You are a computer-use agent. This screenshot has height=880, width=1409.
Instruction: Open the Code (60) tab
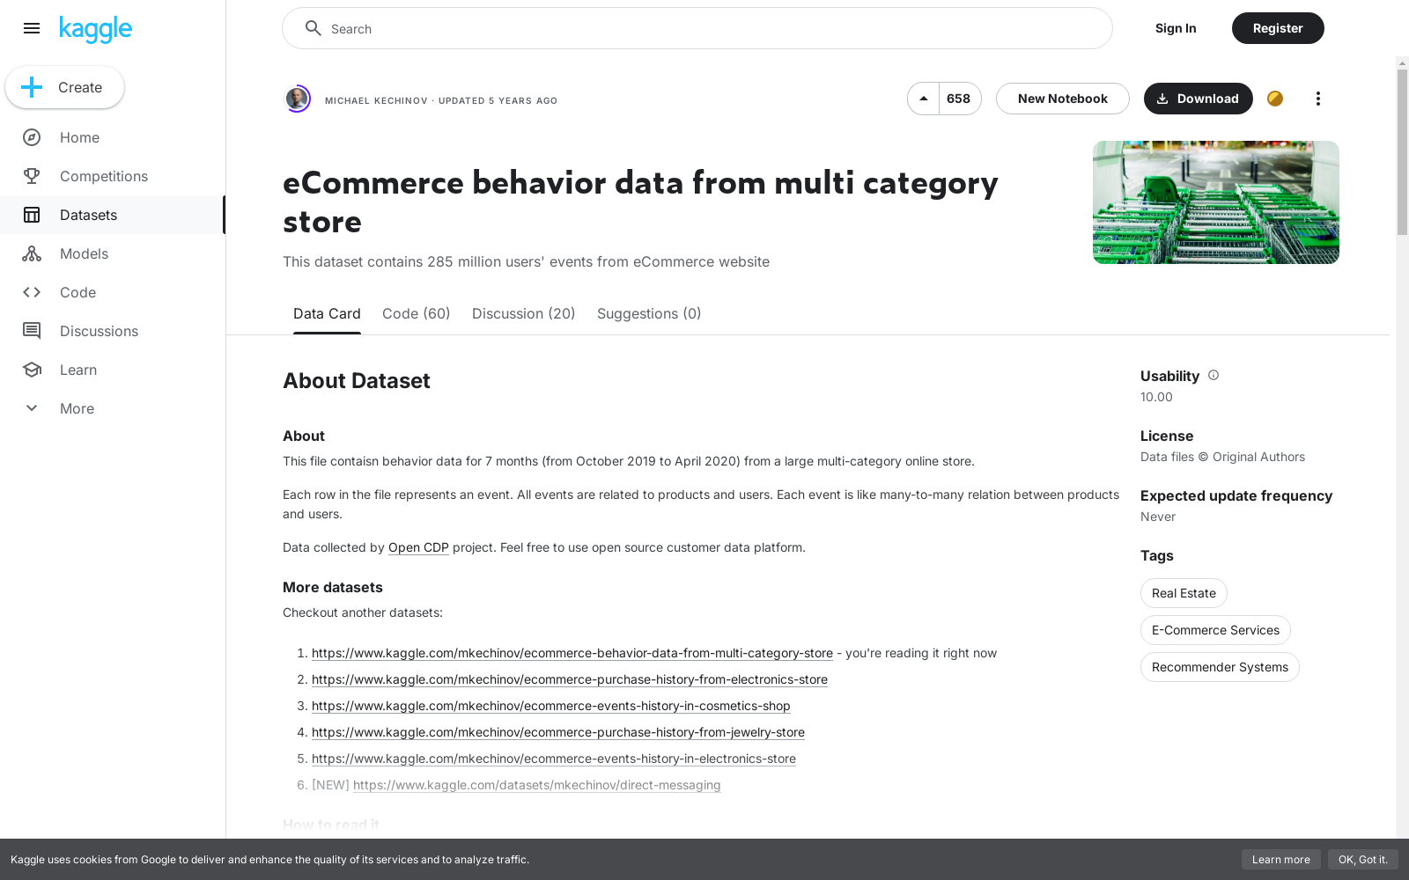pyautogui.click(x=416, y=313)
